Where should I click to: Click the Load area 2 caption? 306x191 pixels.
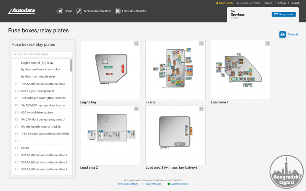click(x=89, y=168)
